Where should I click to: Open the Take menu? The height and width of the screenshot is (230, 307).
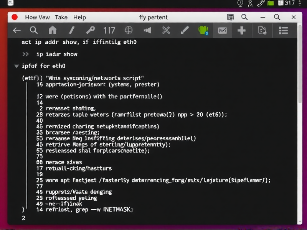coord(61,17)
